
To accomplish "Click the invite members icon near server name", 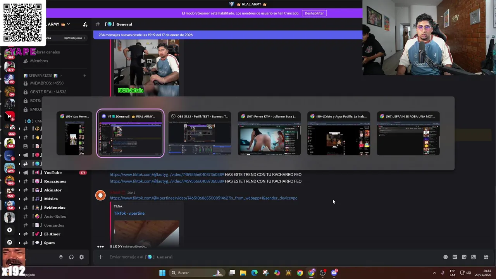I will point(85,24).
